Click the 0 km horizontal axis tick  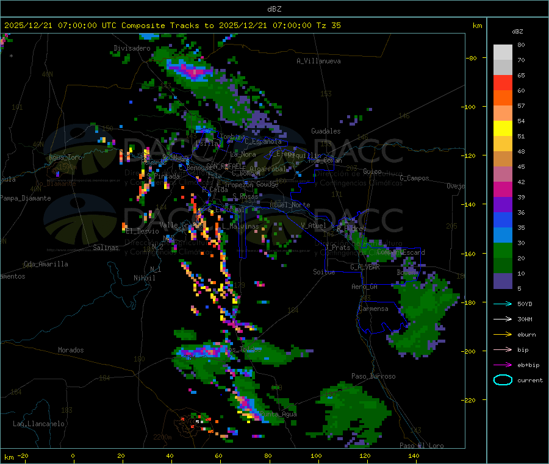tap(73, 455)
